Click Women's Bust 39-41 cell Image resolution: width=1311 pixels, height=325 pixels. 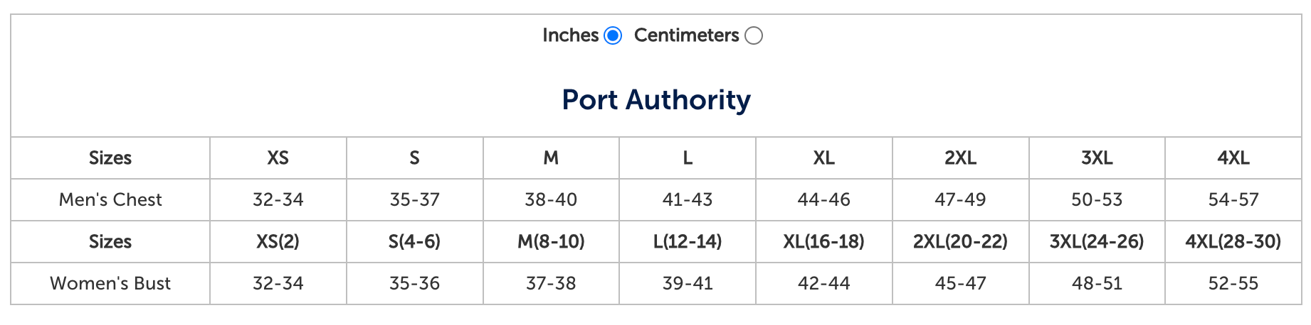(688, 283)
